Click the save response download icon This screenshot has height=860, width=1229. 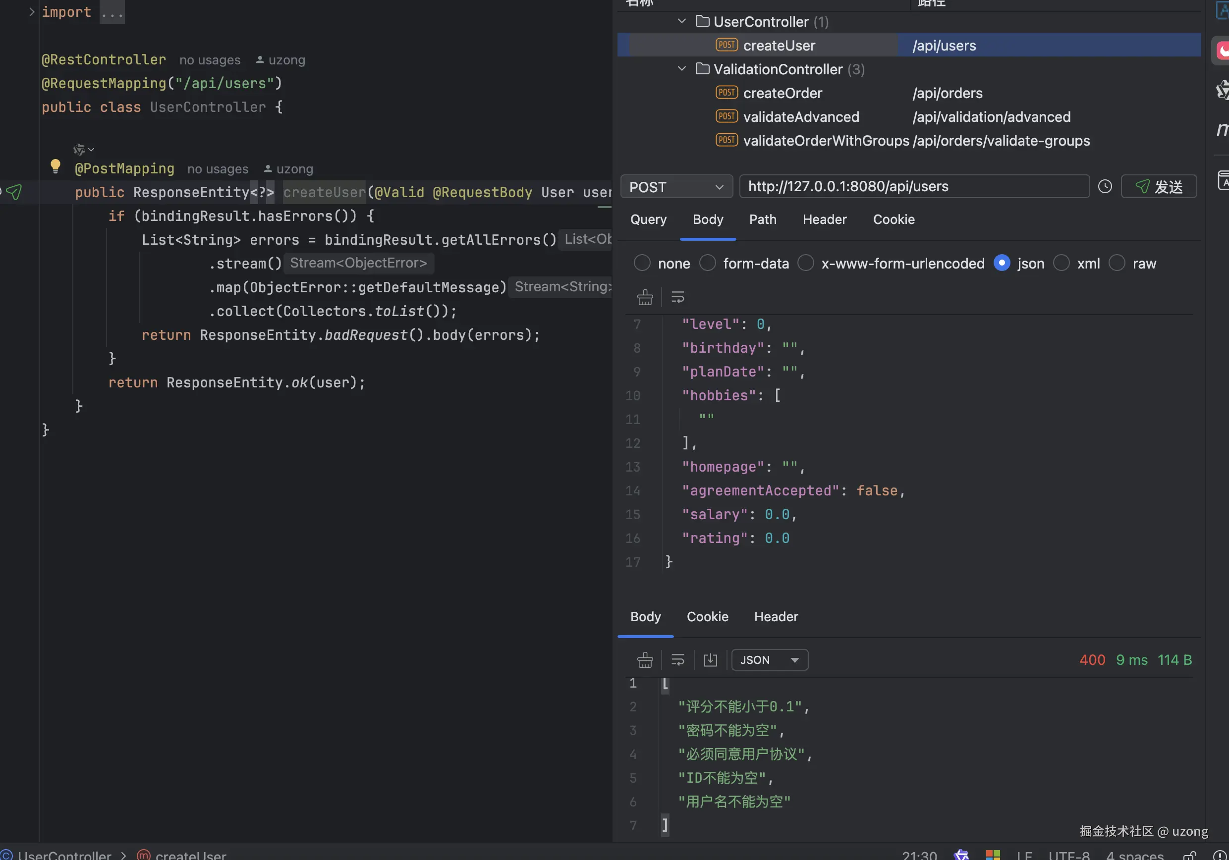click(x=710, y=660)
